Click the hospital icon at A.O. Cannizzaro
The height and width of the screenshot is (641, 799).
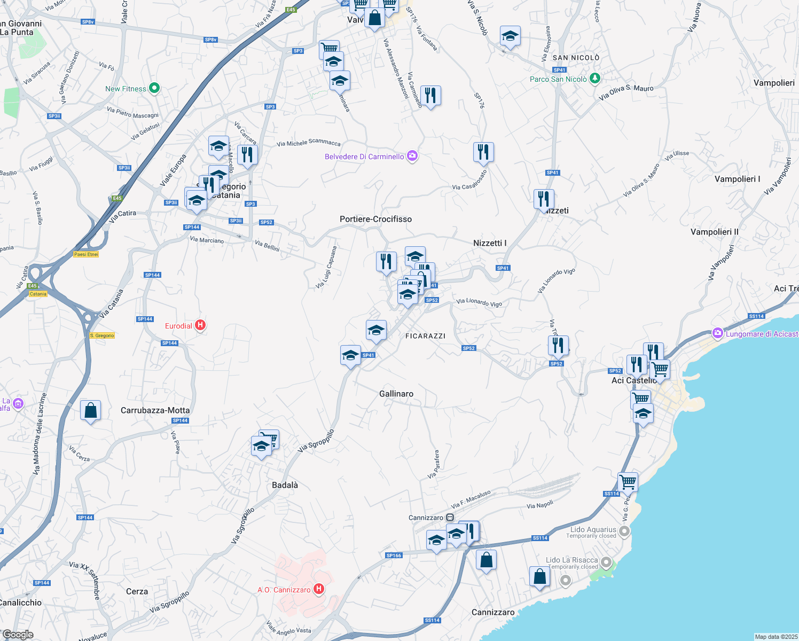(x=319, y=589)
